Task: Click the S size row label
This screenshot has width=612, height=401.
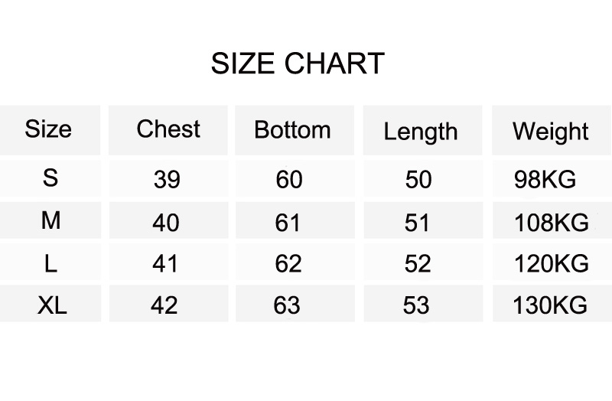Action: tap(50, 178)
